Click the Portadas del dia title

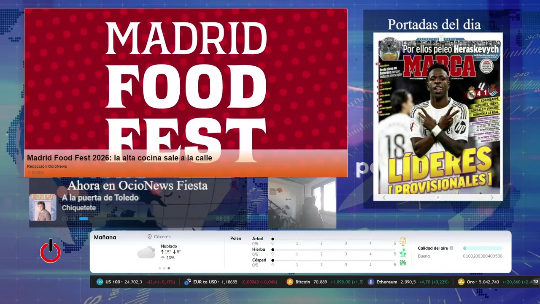click(x=434, y=24)
